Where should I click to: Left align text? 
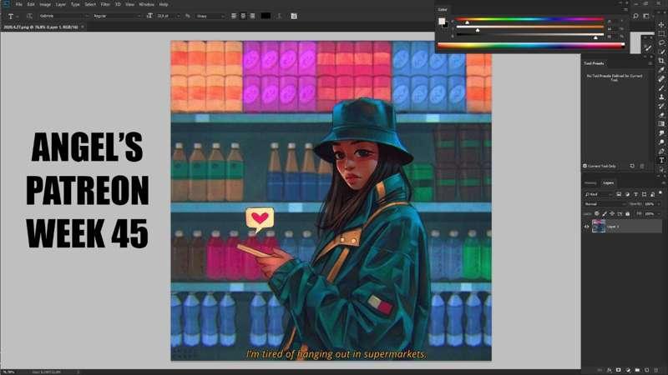point(234,16)
